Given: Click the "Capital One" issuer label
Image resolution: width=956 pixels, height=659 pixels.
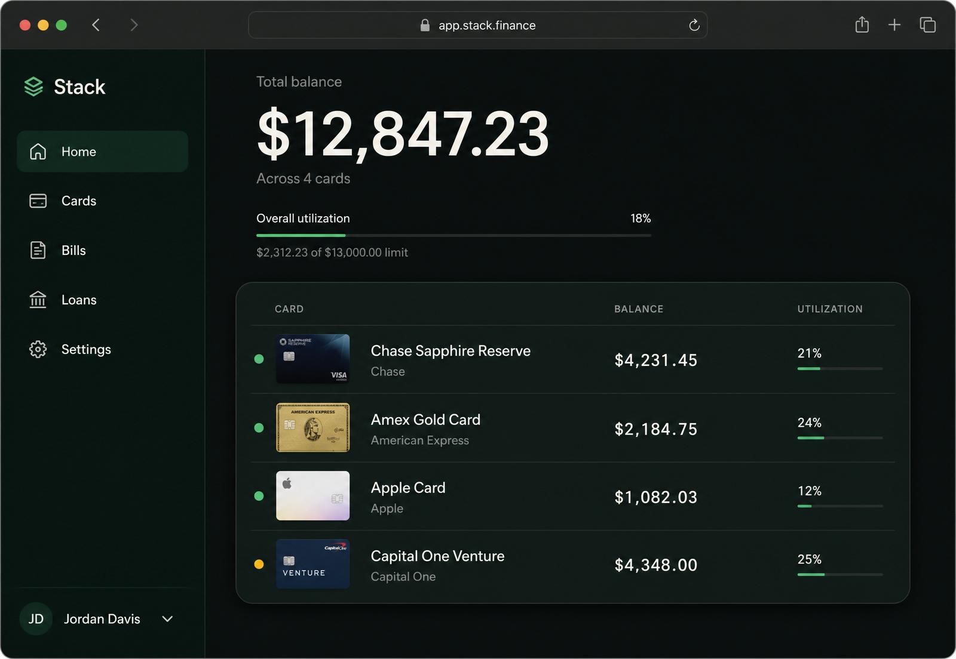Looking at the screenshot, I should point(403,577).
